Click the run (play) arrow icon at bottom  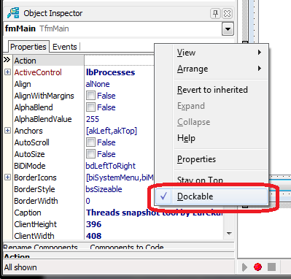[x=244, y=267]
